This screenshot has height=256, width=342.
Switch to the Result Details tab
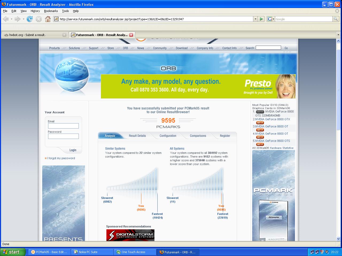[x=137, y=136]
